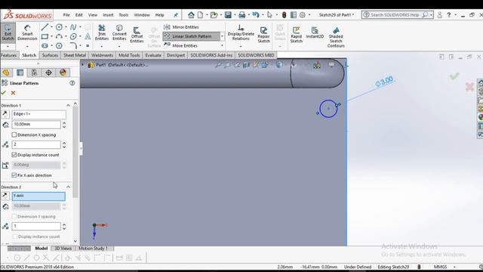Open the Edit menu
This screenshot has width=483, height=272.
pos(79,15)
